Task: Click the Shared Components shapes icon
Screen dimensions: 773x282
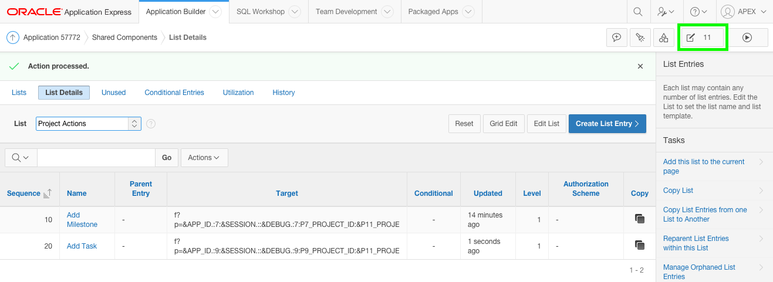Action: pos(663,38)
